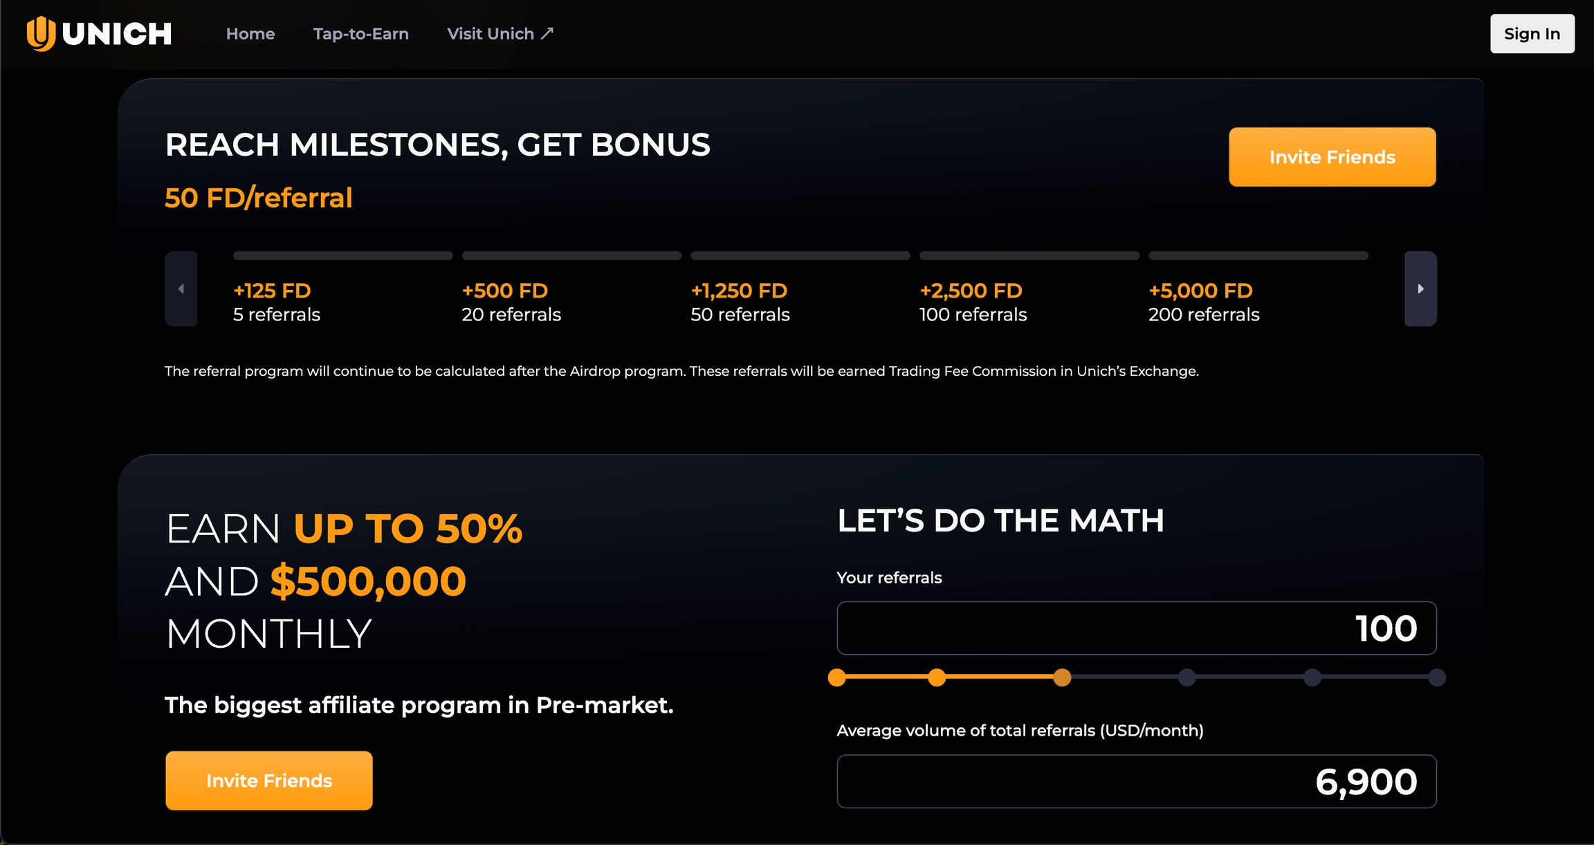Select the second referral slider stop
This screenshot has width=1594, height=845.
click(937, 678)
